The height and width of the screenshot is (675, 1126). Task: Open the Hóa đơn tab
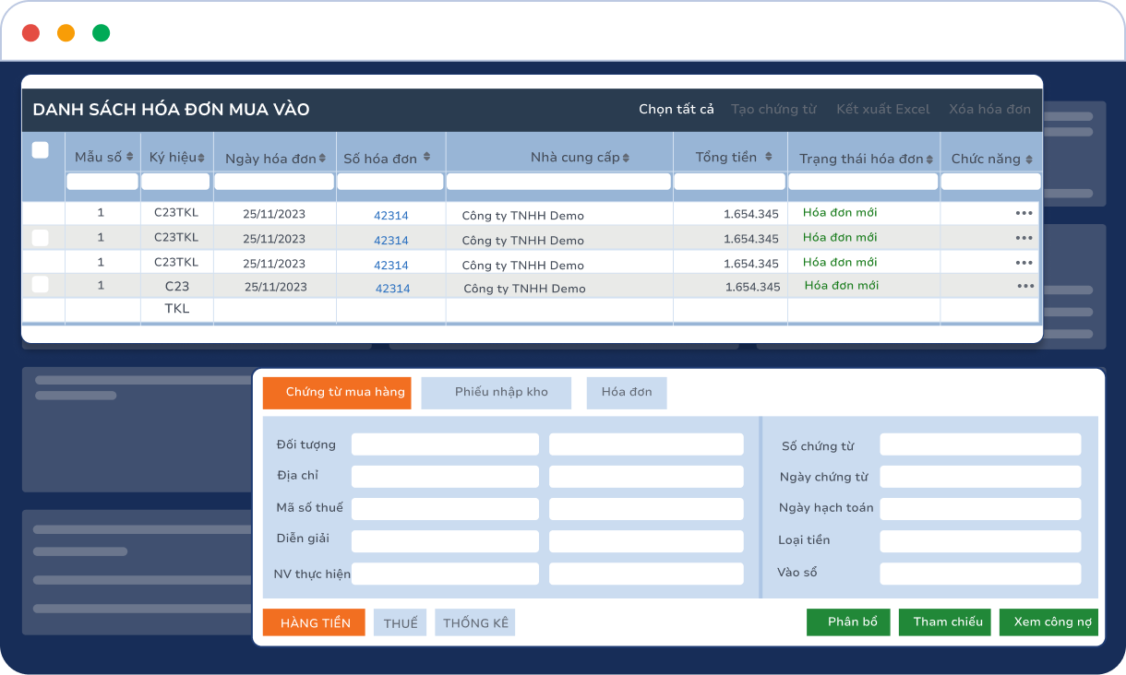[626, 392]
